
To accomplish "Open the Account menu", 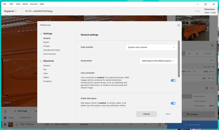I will click(x=34, y=4).
